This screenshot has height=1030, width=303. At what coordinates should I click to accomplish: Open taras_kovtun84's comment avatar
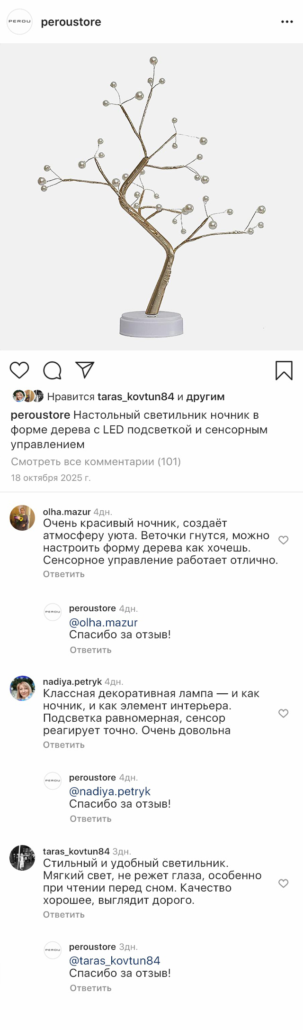click(22, 858)
